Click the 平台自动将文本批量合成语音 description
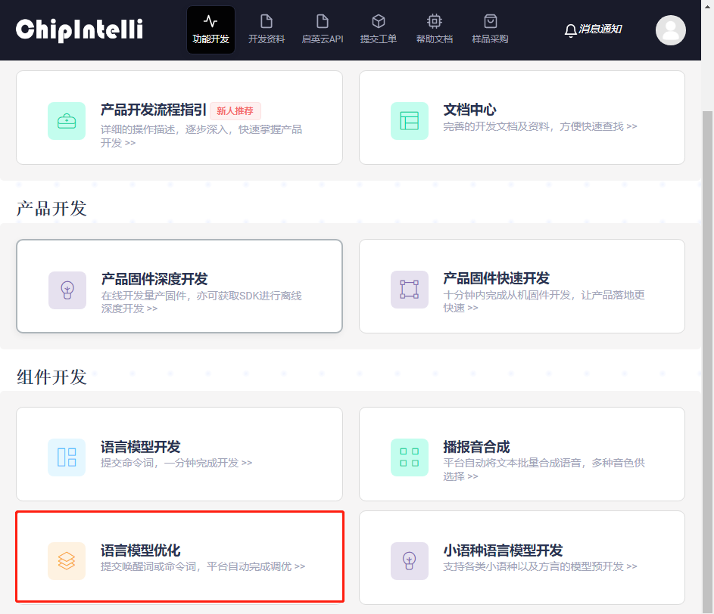714x614 pixels. coord(544,470)
